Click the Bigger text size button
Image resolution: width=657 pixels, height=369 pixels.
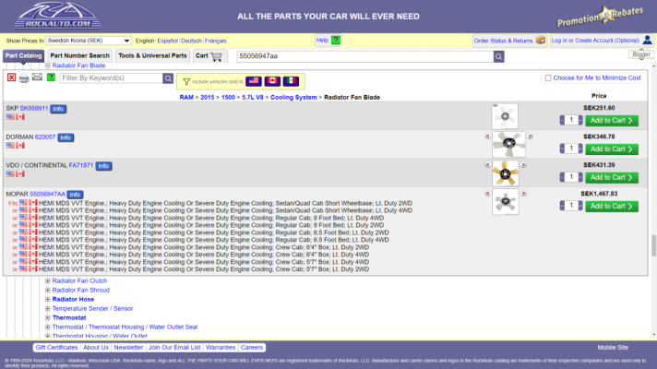point(641,54)
